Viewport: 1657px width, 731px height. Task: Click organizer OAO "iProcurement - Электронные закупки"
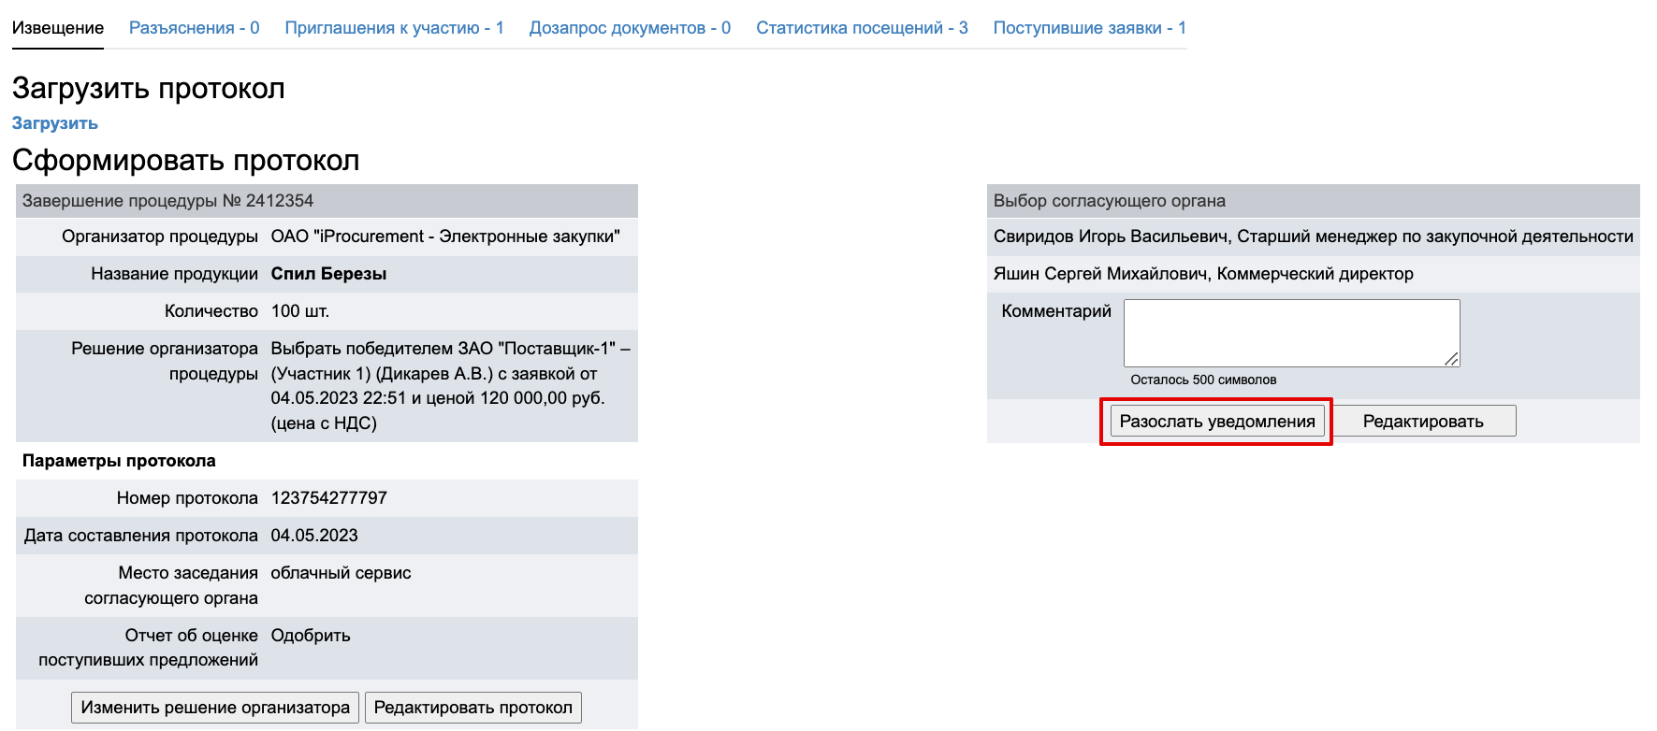point(445,236)
